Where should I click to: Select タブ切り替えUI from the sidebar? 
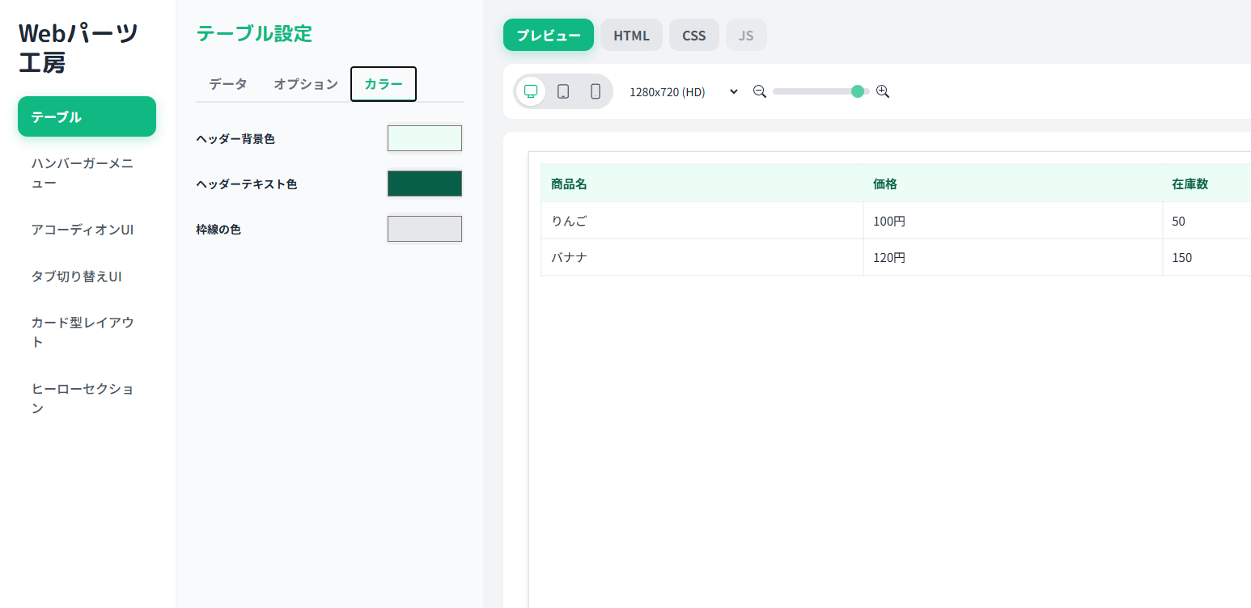77,277
